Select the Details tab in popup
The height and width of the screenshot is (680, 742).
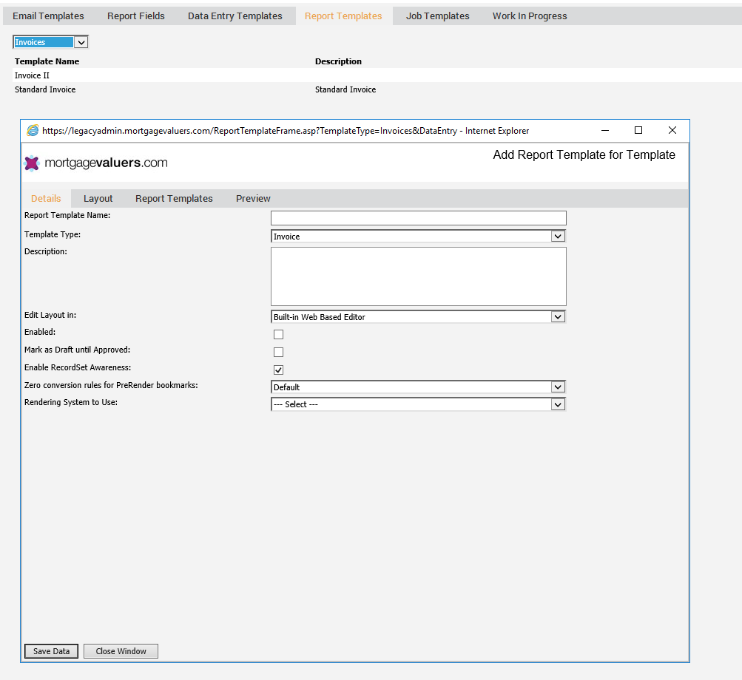[46, 199]
